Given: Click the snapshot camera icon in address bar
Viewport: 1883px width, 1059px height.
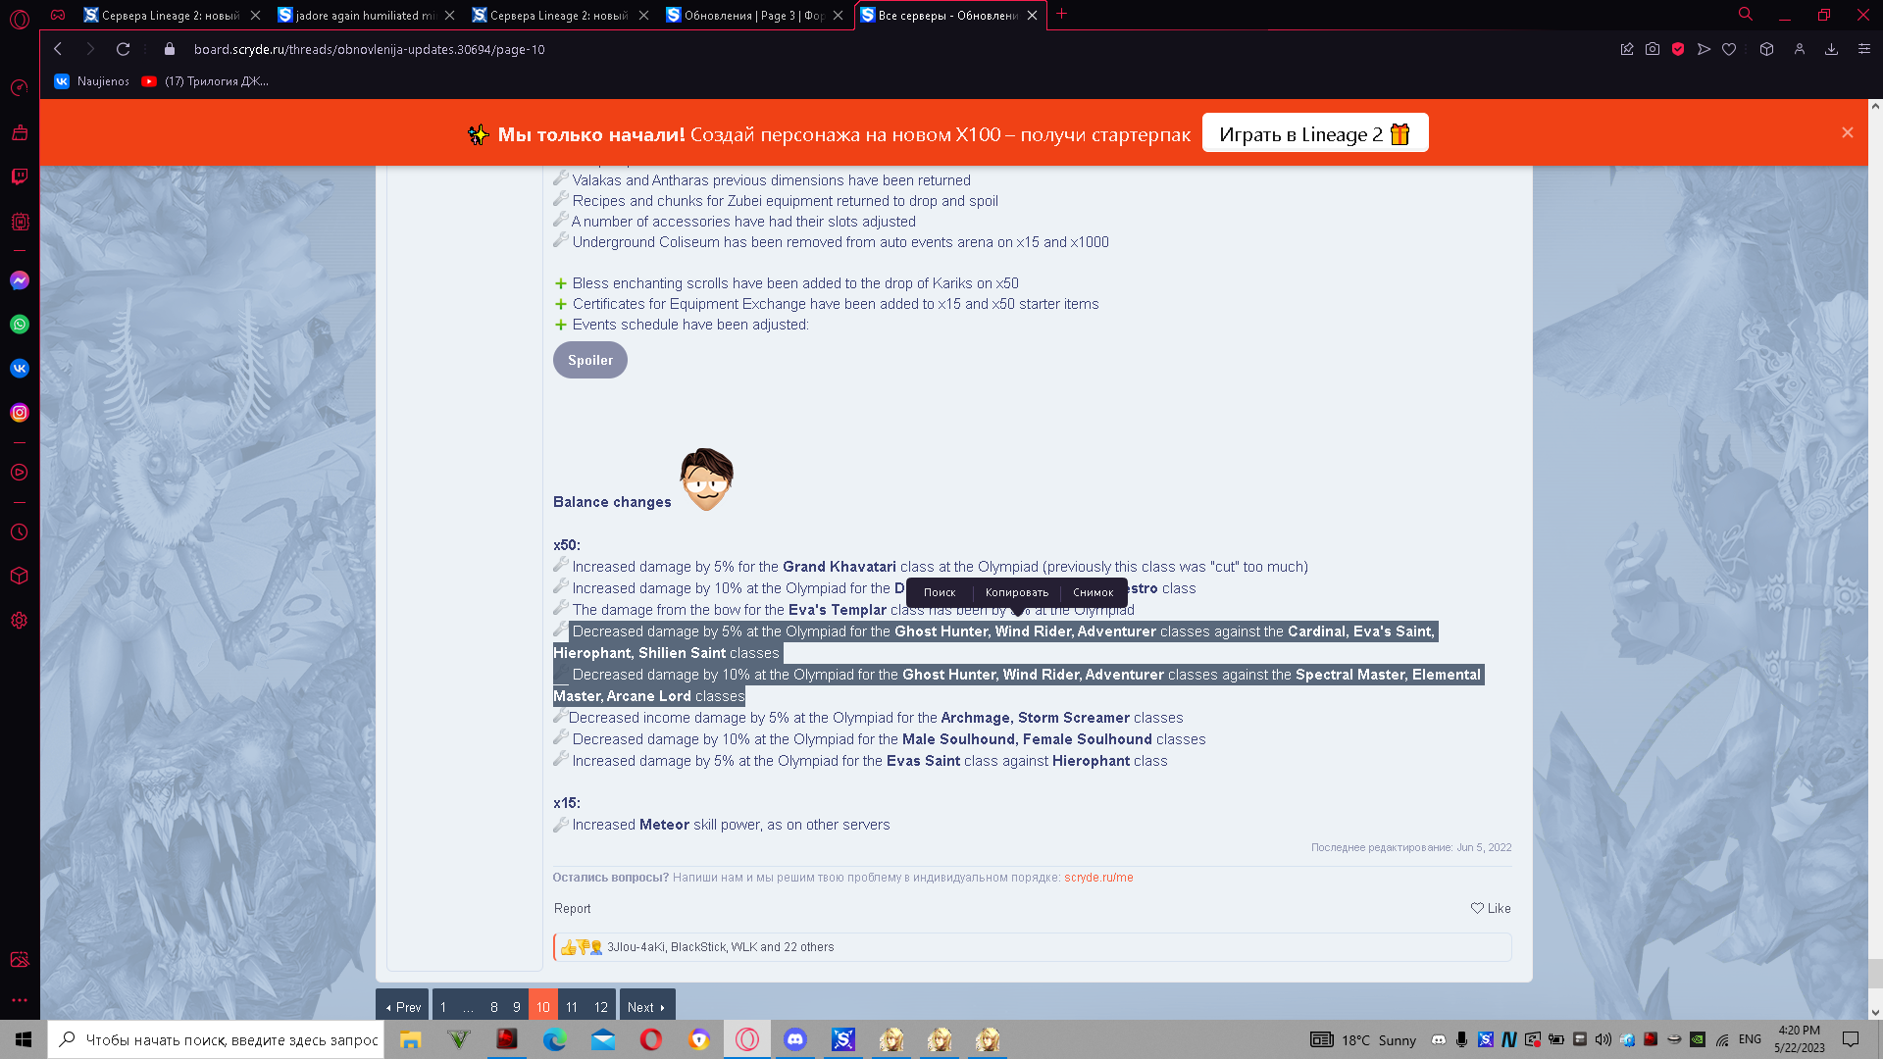Looking at the screenshot, I should (x=1653, y=49).
